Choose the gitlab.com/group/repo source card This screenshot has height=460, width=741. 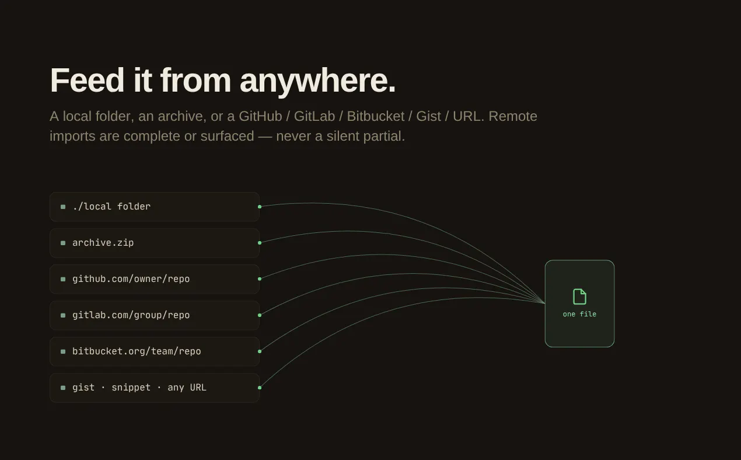tap(155, 315)
